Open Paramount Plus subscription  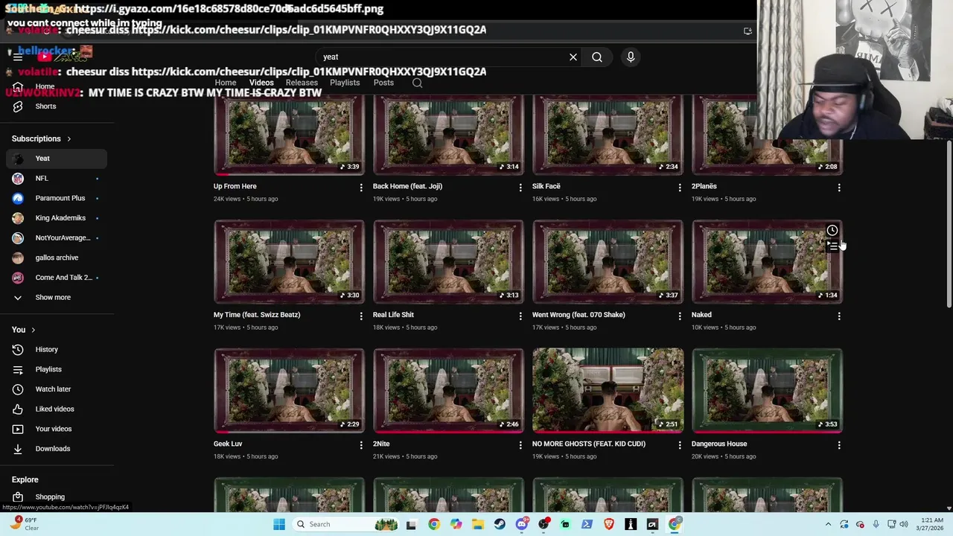click(57, 198)
